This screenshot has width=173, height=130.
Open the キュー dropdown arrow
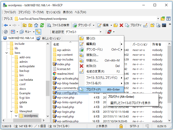(34, 32)
